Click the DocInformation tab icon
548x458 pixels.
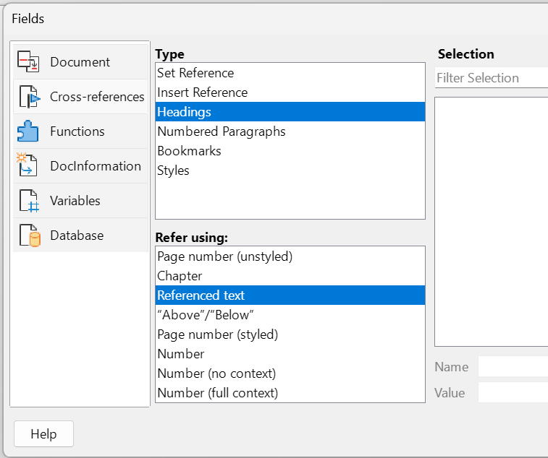pyautogui.click(x=27, y=165)
